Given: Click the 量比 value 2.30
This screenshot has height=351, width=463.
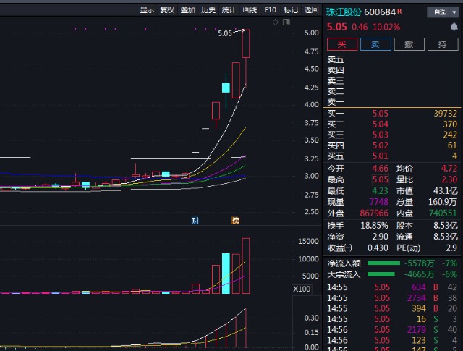Looking at the screenshot, I should tap(449, 179).
